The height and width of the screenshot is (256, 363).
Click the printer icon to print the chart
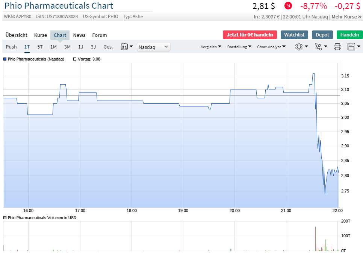(337, 47)
